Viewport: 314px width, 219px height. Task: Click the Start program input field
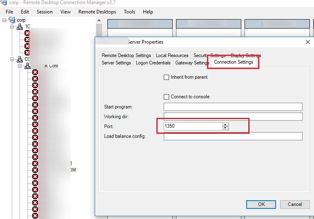pyautogui.click(x=233, y=107)
